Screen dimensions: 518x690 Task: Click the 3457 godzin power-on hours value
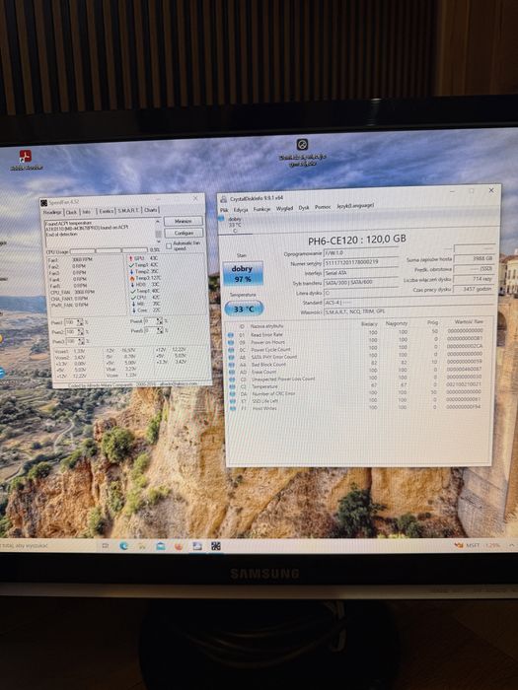473,289
